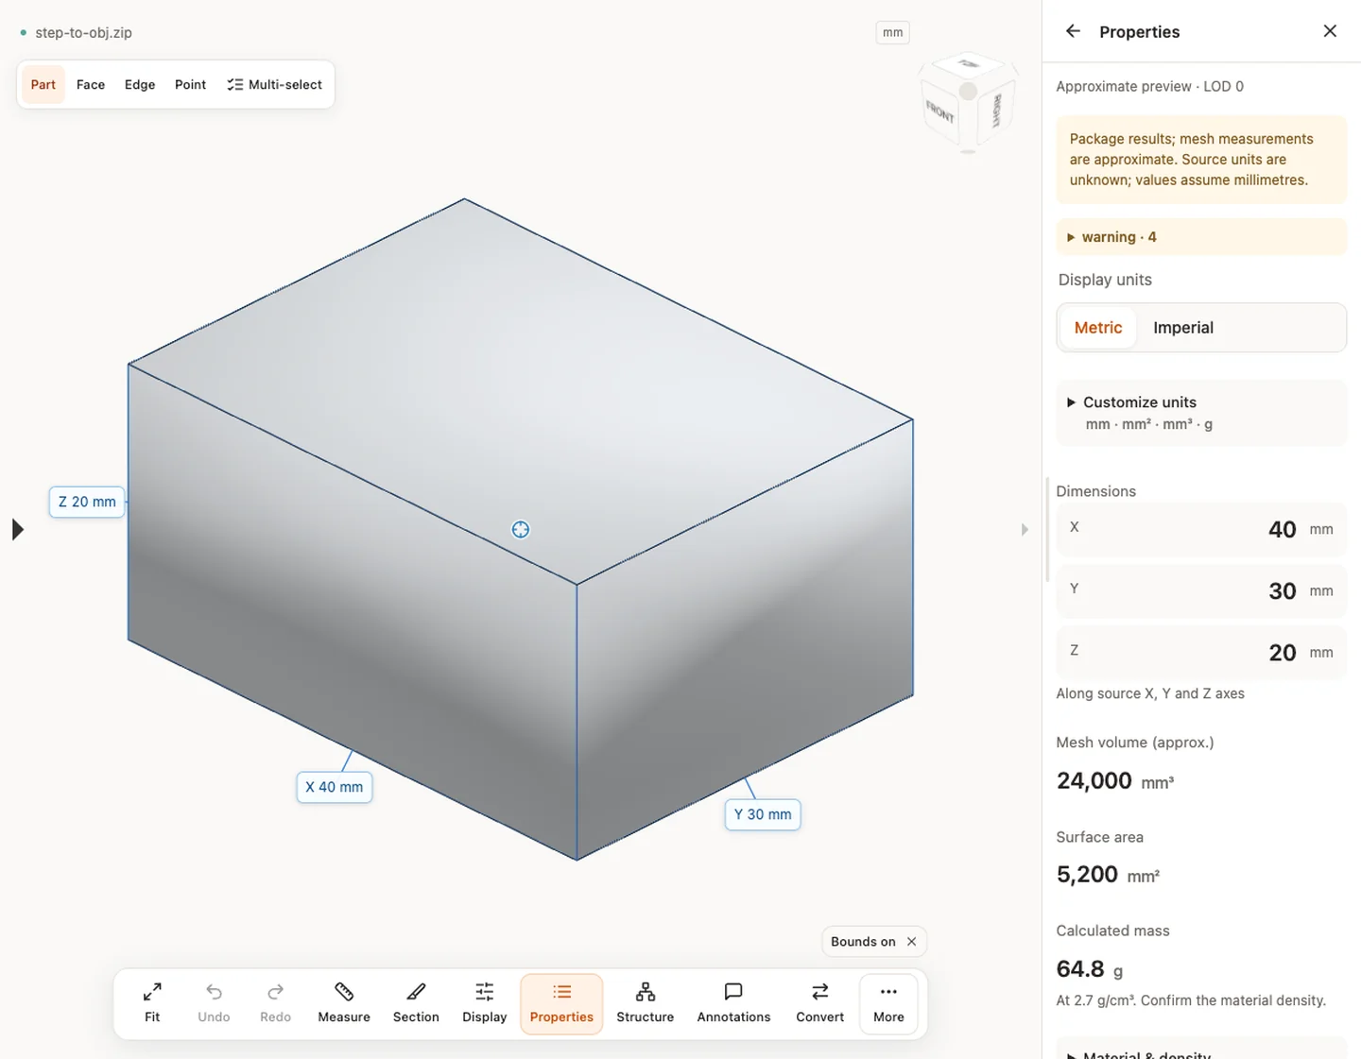Click the Properties panel scrollbar
The width and height of the screenshot is (1361, 1059).
[1047, 529]
